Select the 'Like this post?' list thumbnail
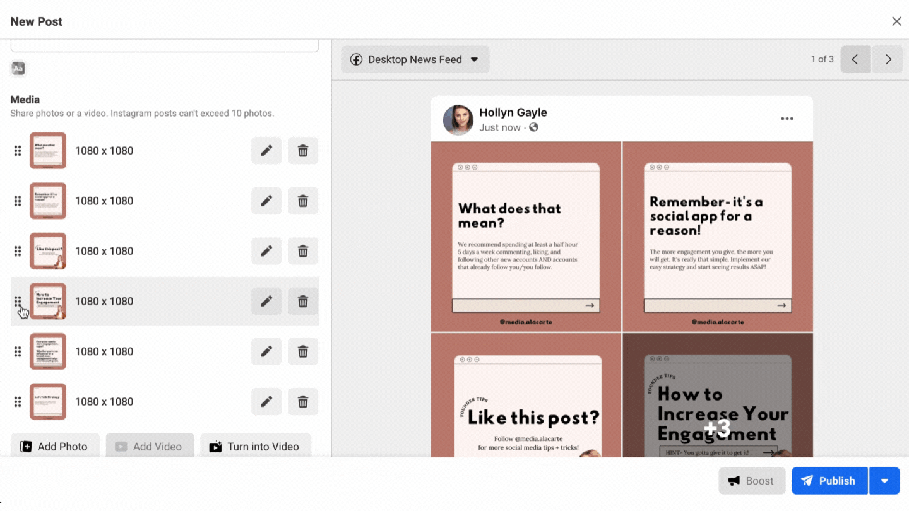 pyautogui.click(x=48, y=251)
